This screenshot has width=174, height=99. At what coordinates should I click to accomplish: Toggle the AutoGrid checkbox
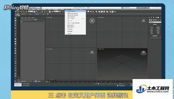[152, 26]
